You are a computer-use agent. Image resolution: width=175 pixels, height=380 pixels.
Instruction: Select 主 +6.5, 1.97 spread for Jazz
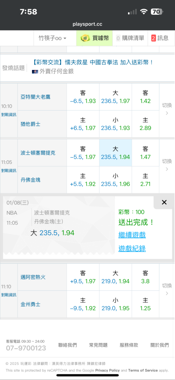[83, 124]
